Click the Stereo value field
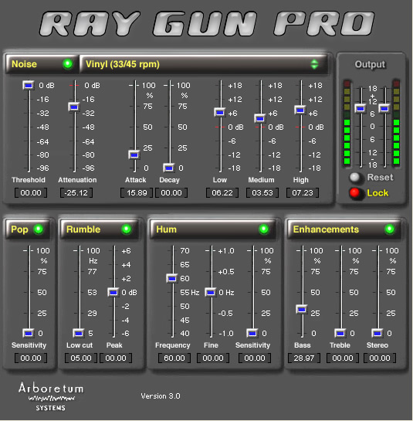This screenshot has width=413, height=421. point(380,358)
